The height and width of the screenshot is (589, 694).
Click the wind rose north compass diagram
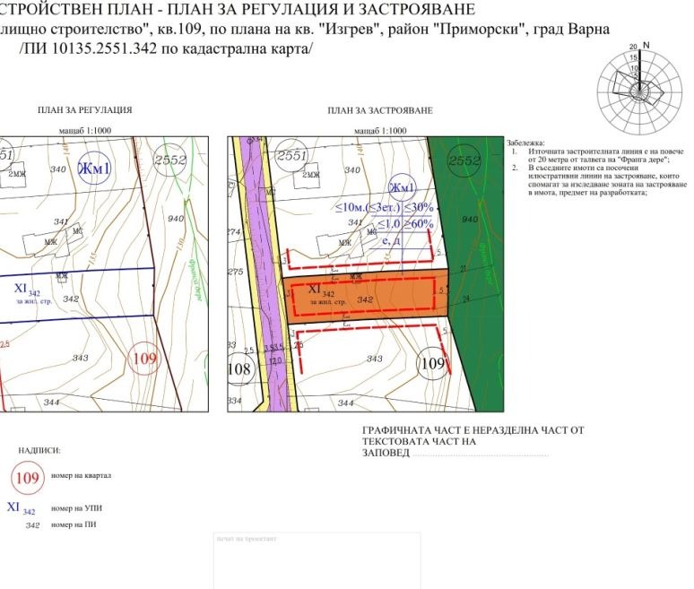pyautogui.click(x=635, y=87)
